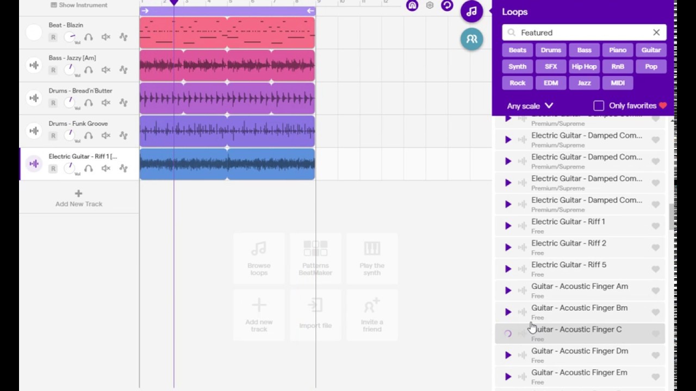Viewport: 696px width, 391px height.
Task: Play preview of Electric Guitar - Riff 2 loop
Action: click(x=508, y=248)
